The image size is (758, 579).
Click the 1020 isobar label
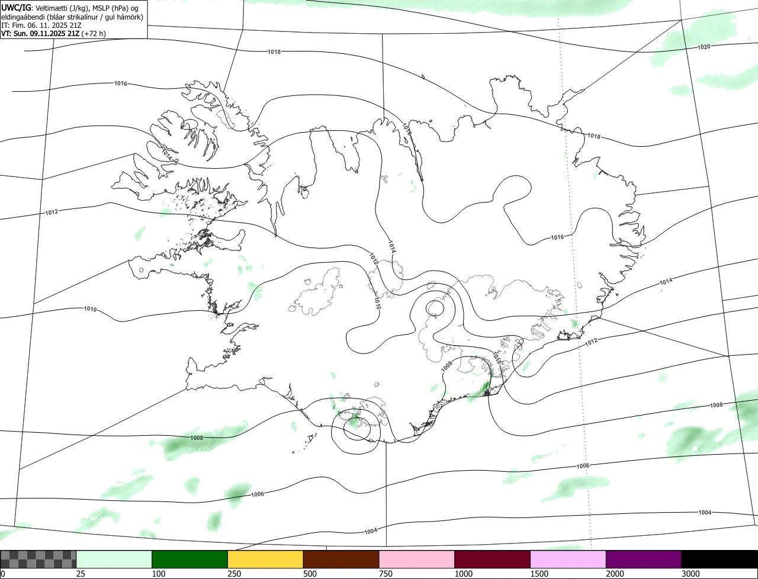704,46
